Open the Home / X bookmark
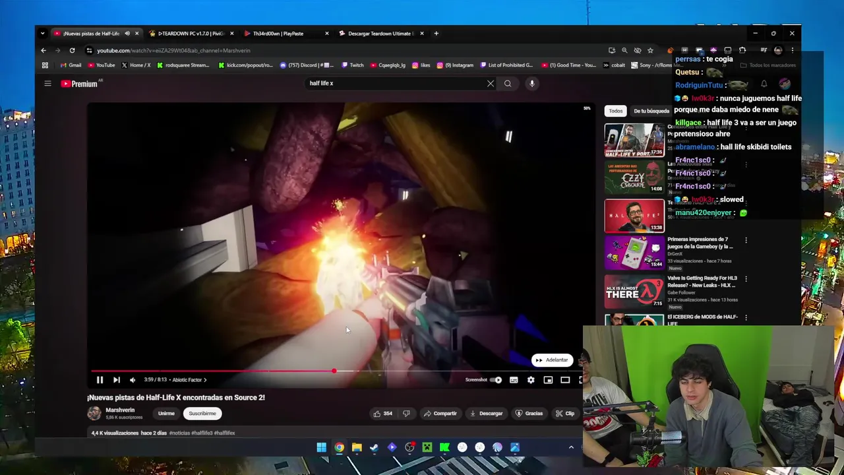Viewport: 844px width, 475px height. [135, 65]
